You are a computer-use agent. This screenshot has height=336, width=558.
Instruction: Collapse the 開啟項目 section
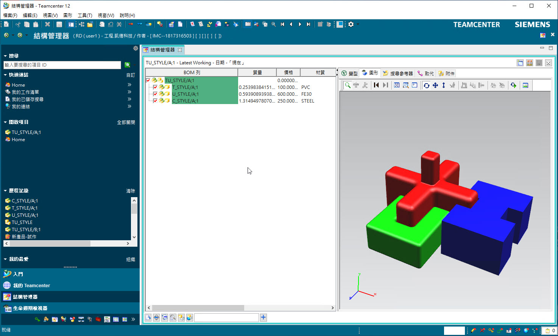(5, 122)
